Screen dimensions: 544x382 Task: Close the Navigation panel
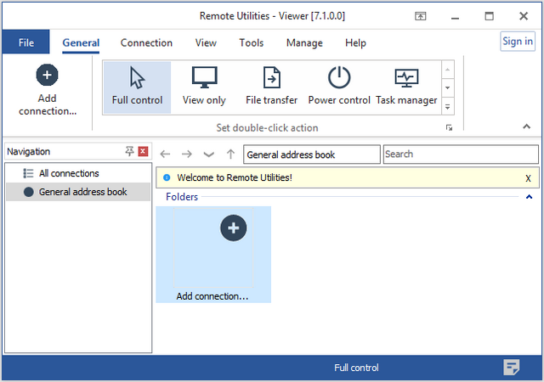(x=143, y=151)
